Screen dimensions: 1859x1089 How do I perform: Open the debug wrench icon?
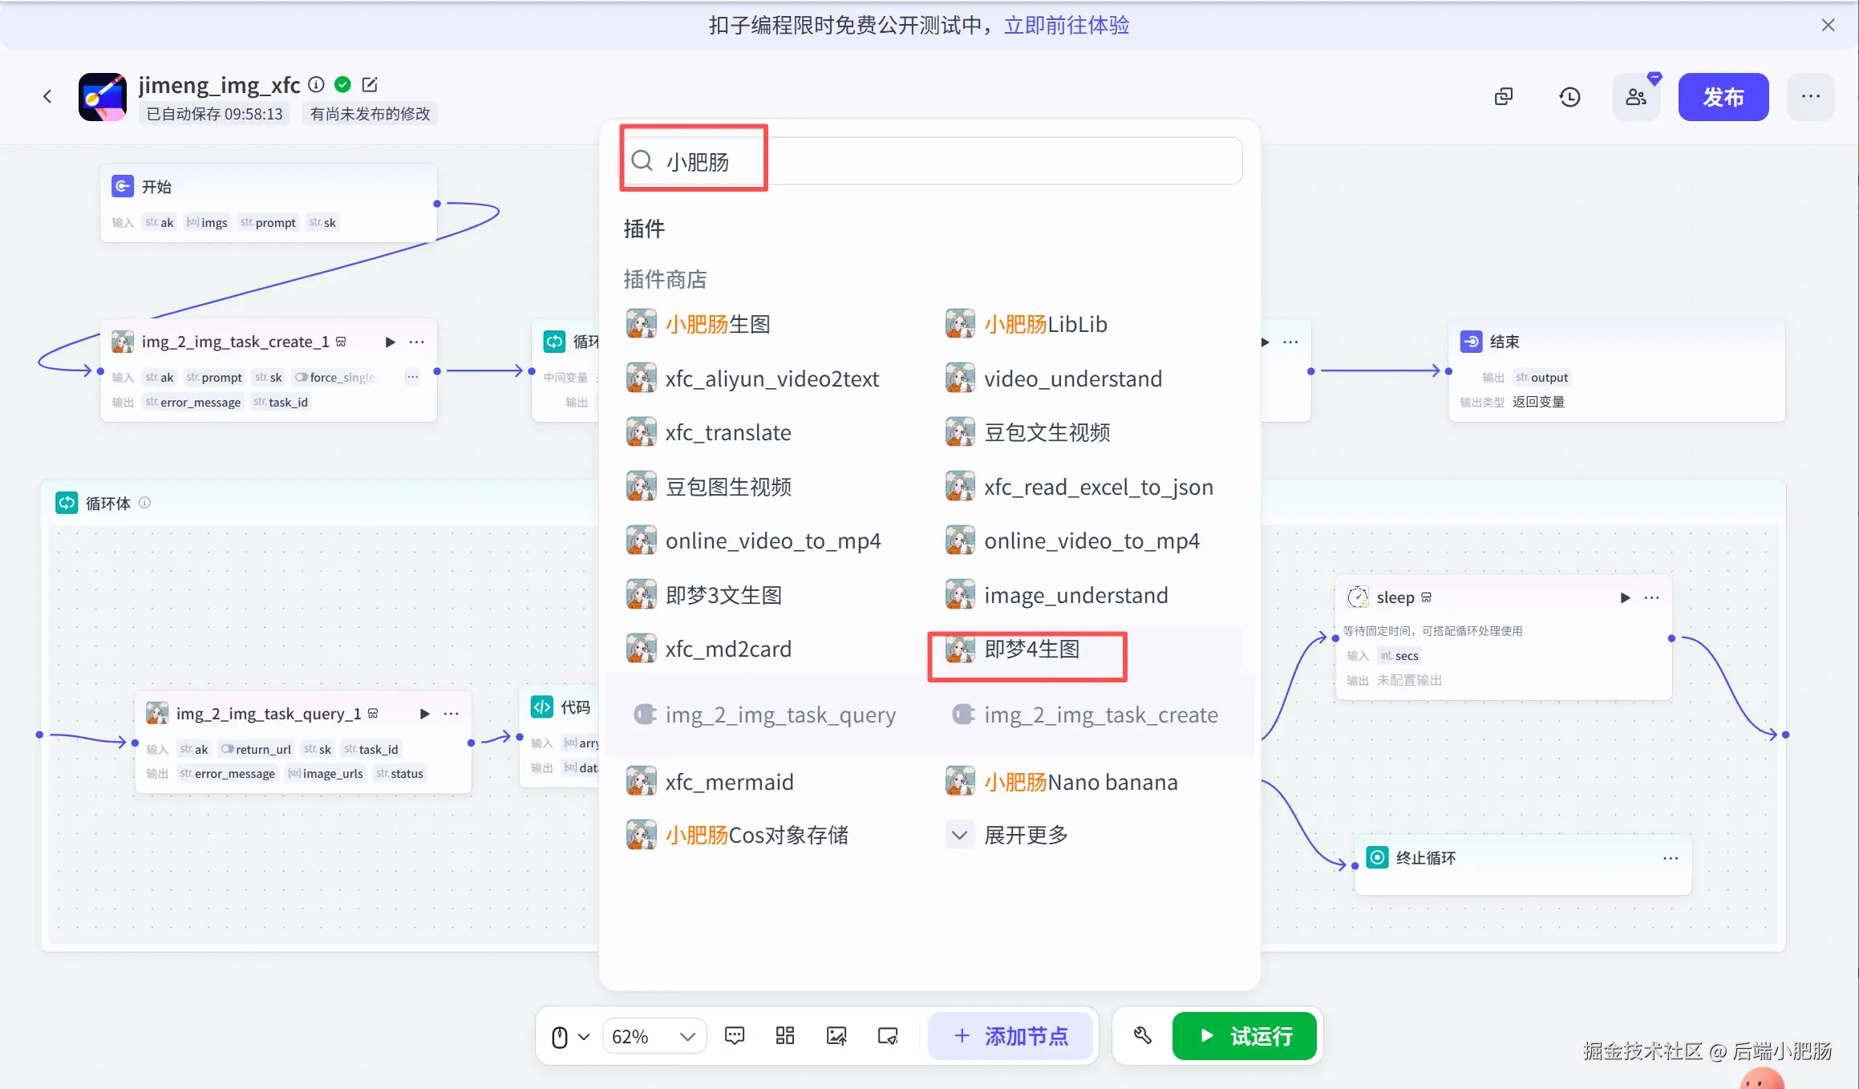point(1143,1035)
